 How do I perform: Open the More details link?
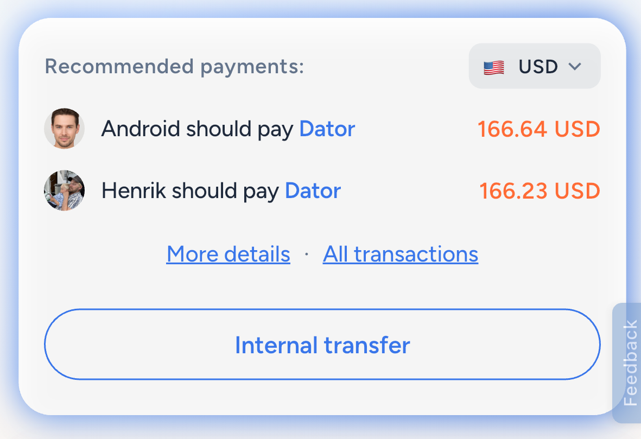click(x=228, y=254)
